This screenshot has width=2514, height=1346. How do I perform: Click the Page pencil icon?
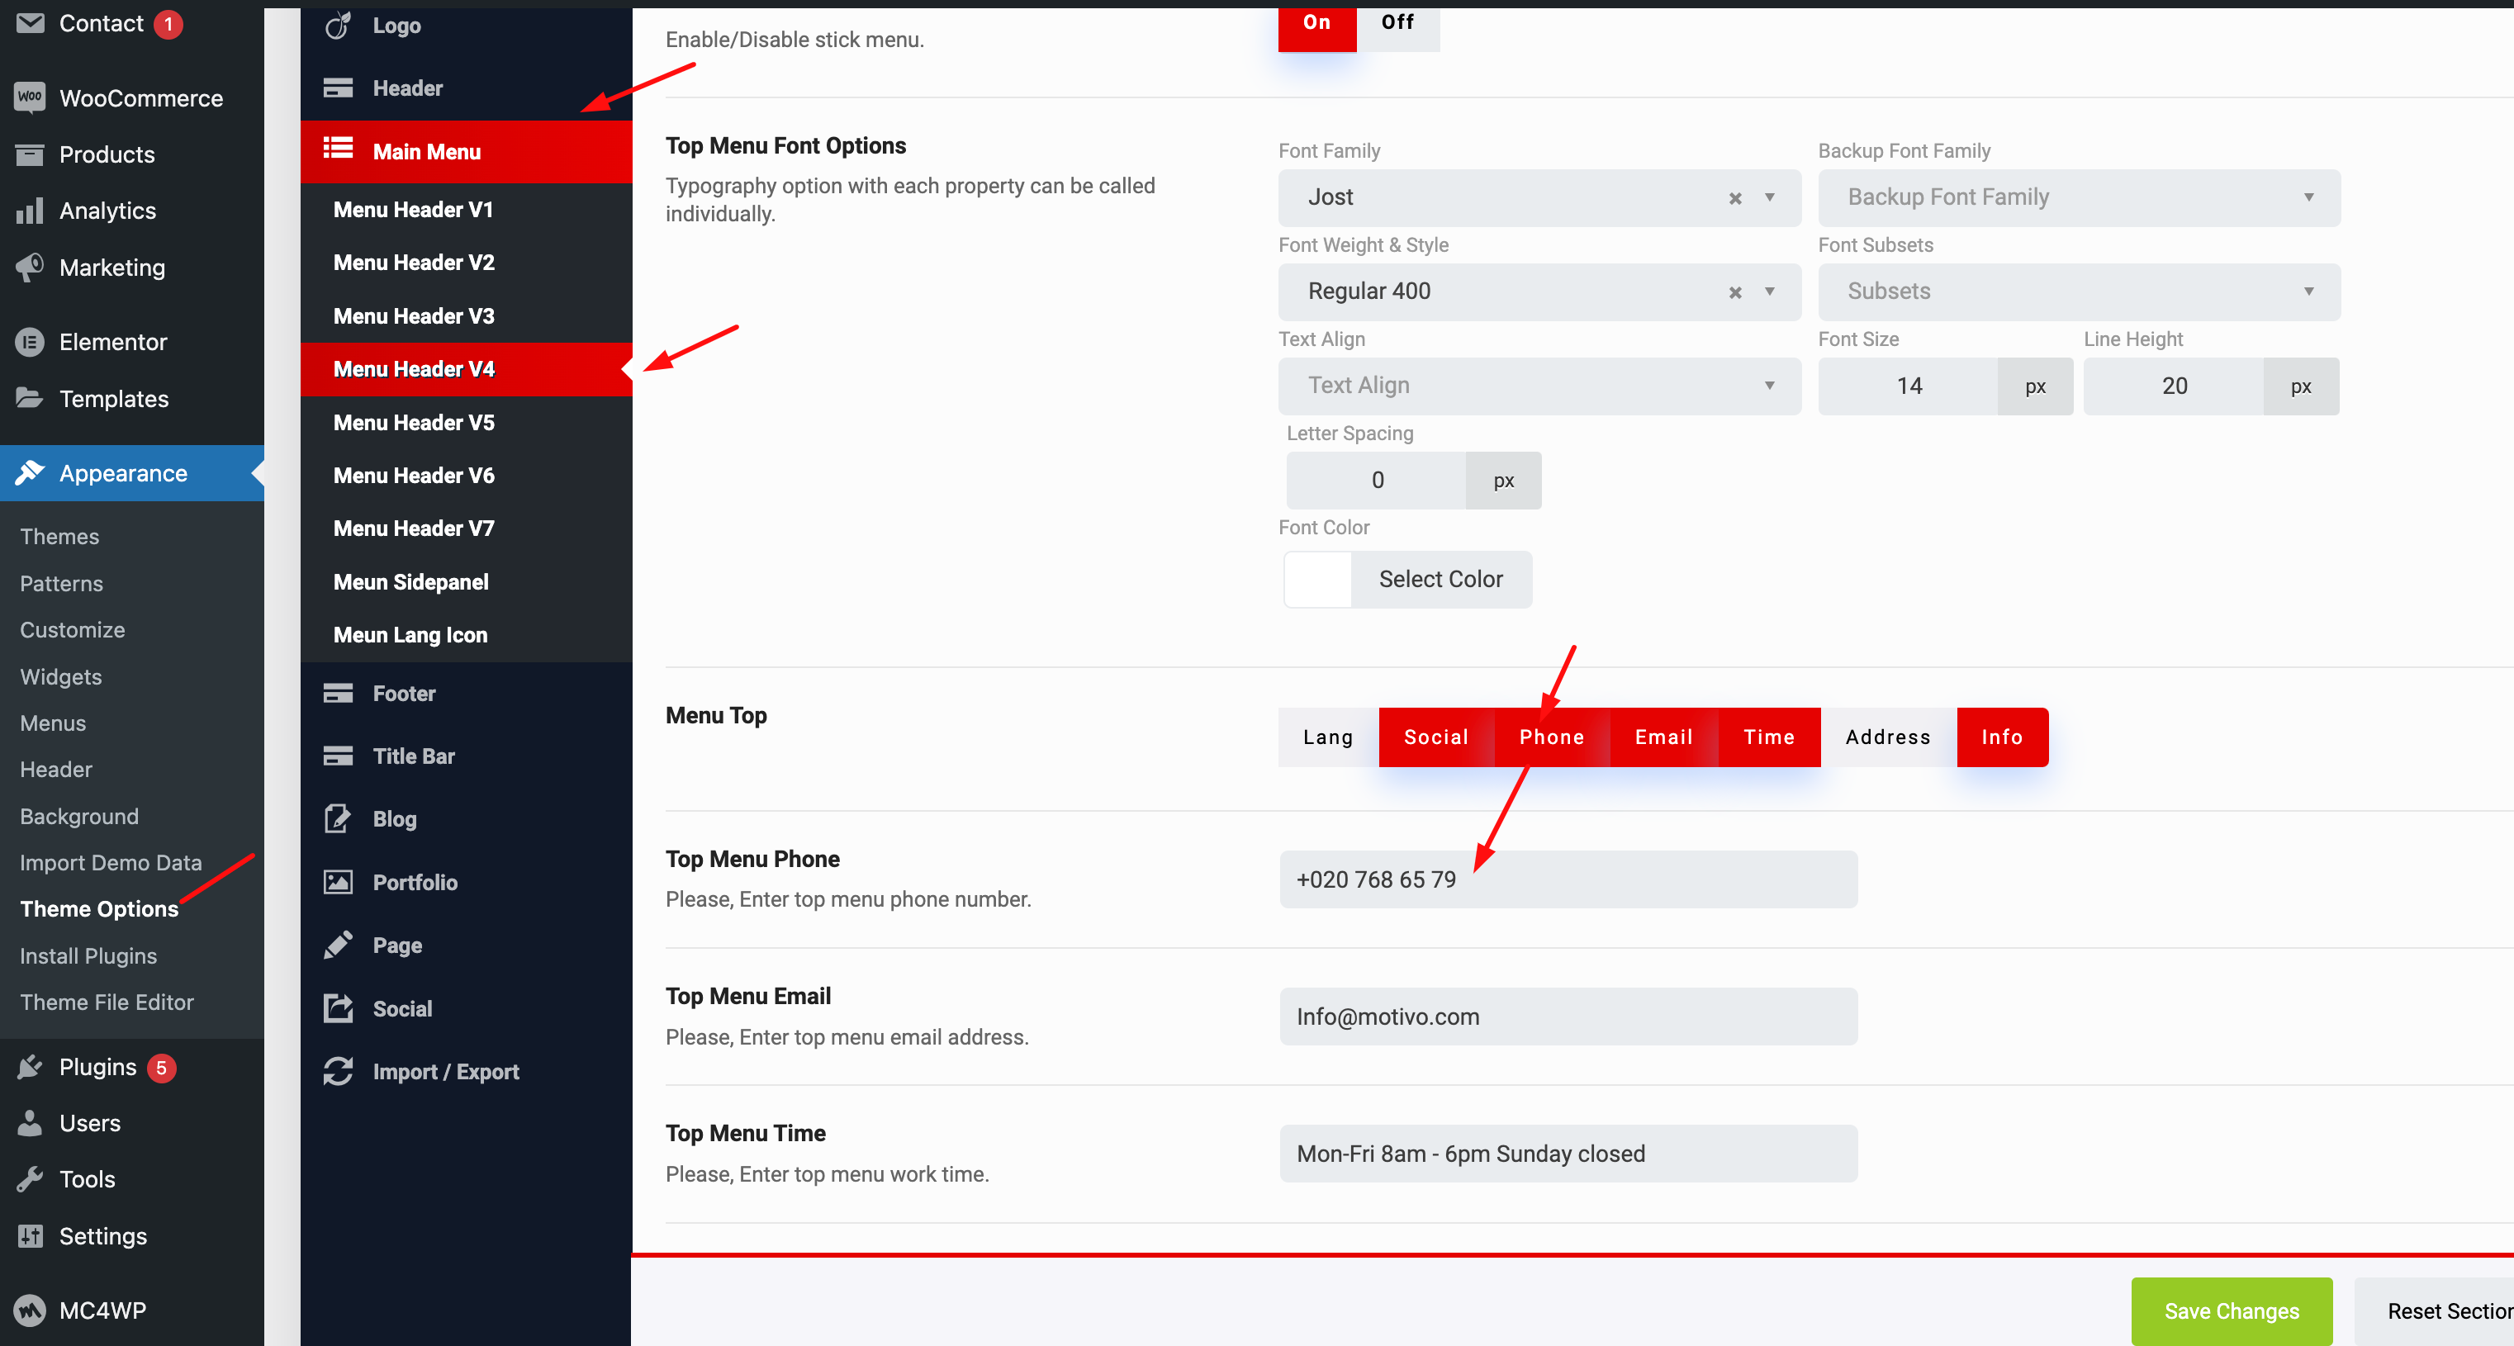click(338, 945)
